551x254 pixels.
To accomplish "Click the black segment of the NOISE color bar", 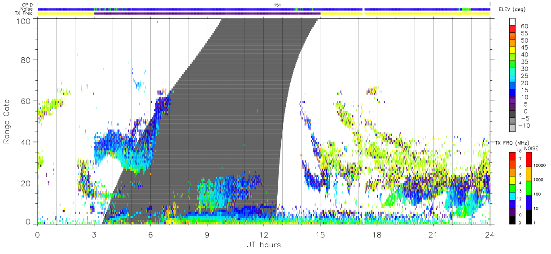I will (528, 216).
